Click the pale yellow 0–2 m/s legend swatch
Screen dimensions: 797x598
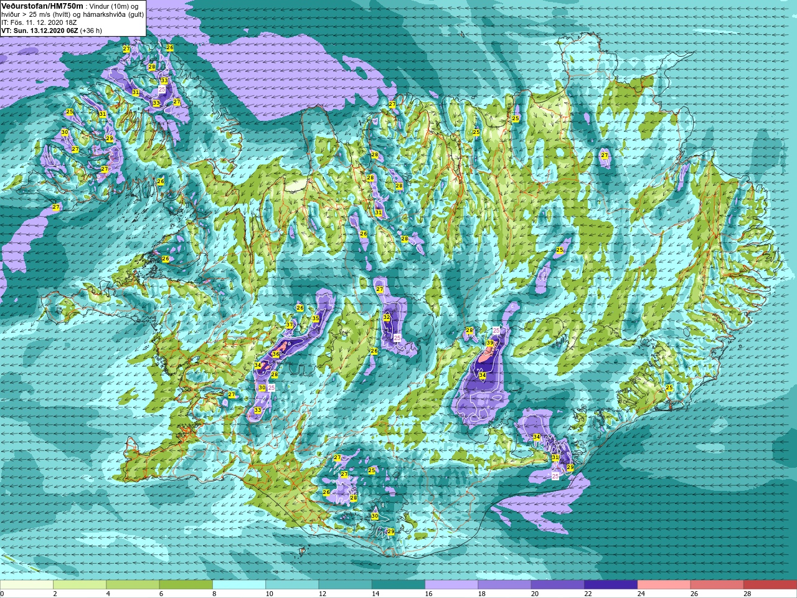[x=27, y=585]
